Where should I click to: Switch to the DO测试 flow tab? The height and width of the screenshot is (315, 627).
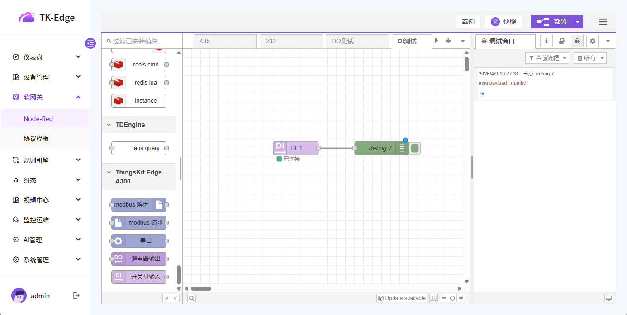click(356, 41)
